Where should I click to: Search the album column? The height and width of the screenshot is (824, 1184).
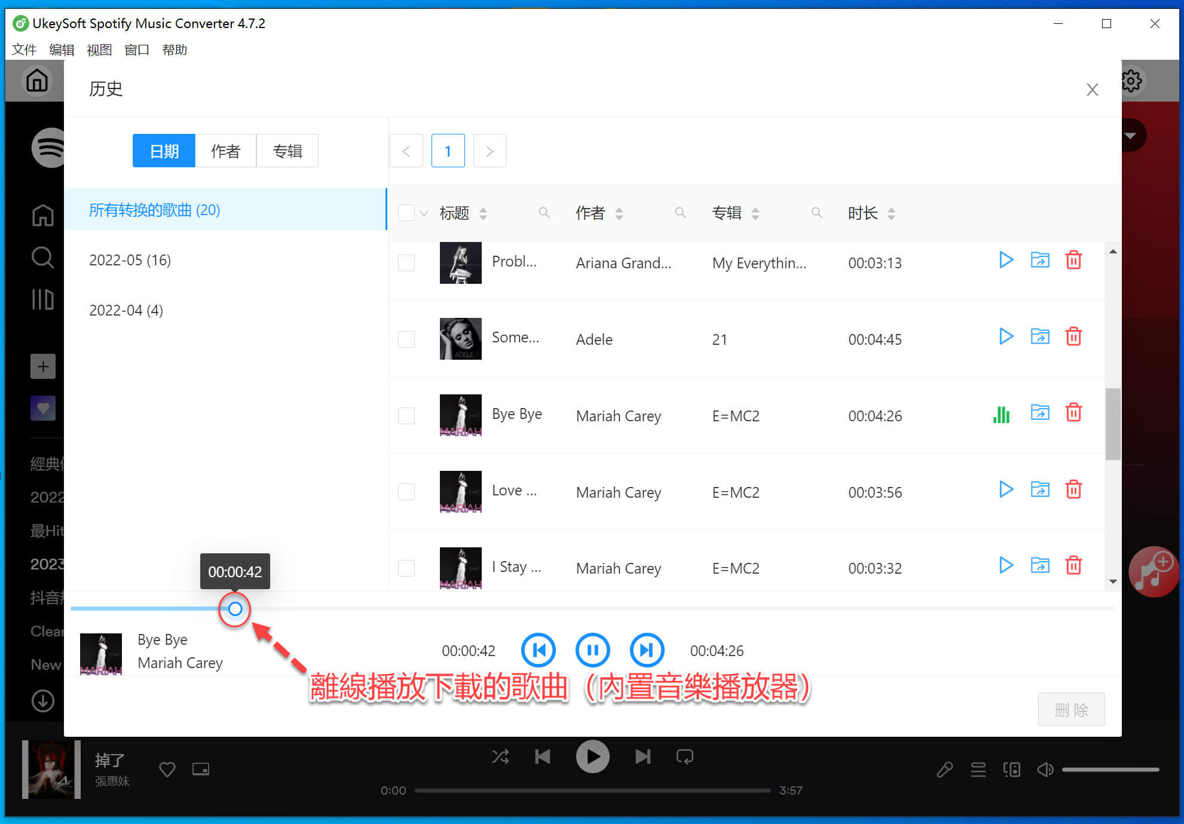(816, 213)
